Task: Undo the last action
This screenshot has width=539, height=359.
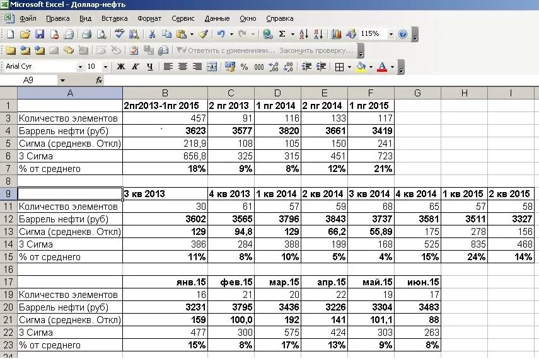Action: pos(221,34)
